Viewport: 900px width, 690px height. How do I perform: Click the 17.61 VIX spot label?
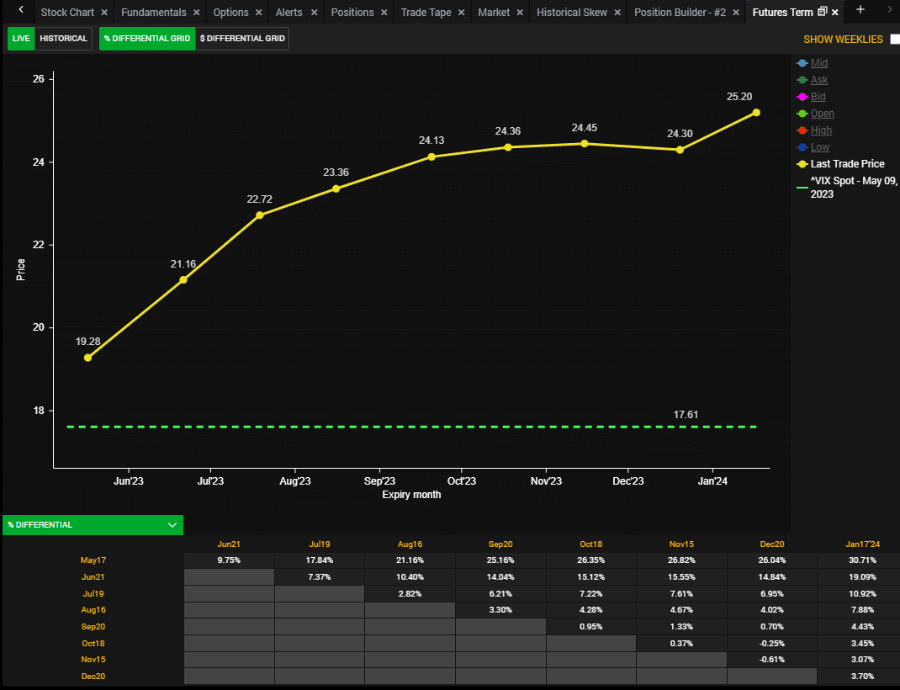[686, 415]
